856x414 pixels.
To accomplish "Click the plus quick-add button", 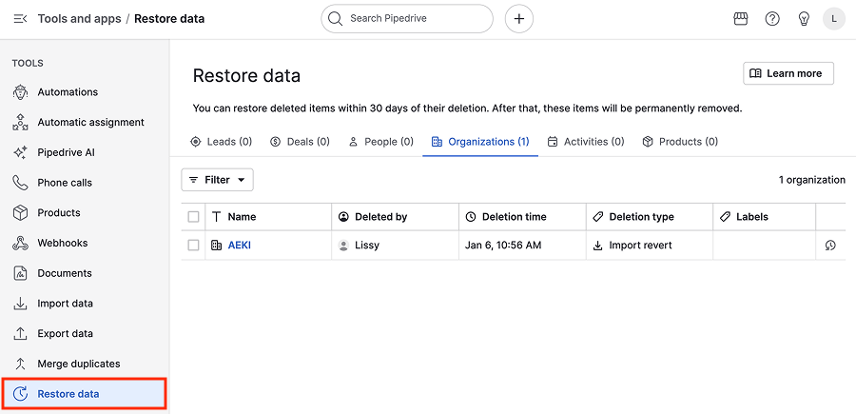I will click(x=518, y=19).
